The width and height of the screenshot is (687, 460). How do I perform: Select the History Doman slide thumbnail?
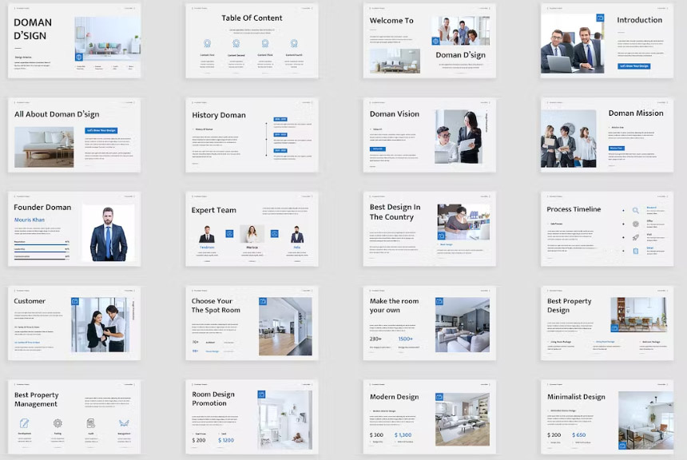[x=252, y=135]
